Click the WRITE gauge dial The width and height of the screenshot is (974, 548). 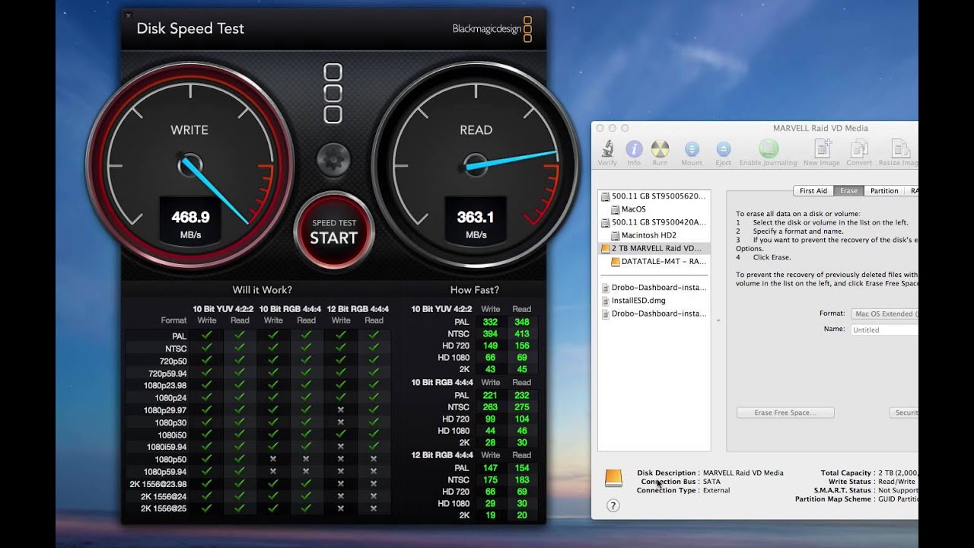[189, 166]
